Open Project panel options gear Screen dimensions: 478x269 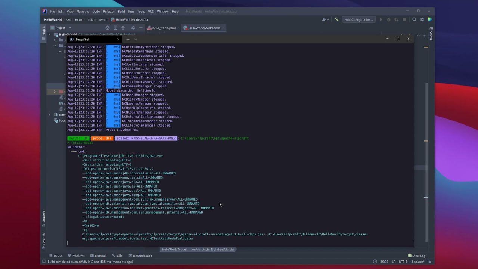pos(133,28)
